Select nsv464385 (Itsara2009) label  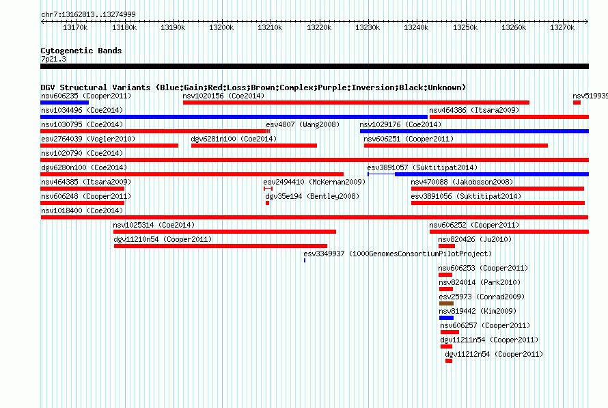point(86,182)
